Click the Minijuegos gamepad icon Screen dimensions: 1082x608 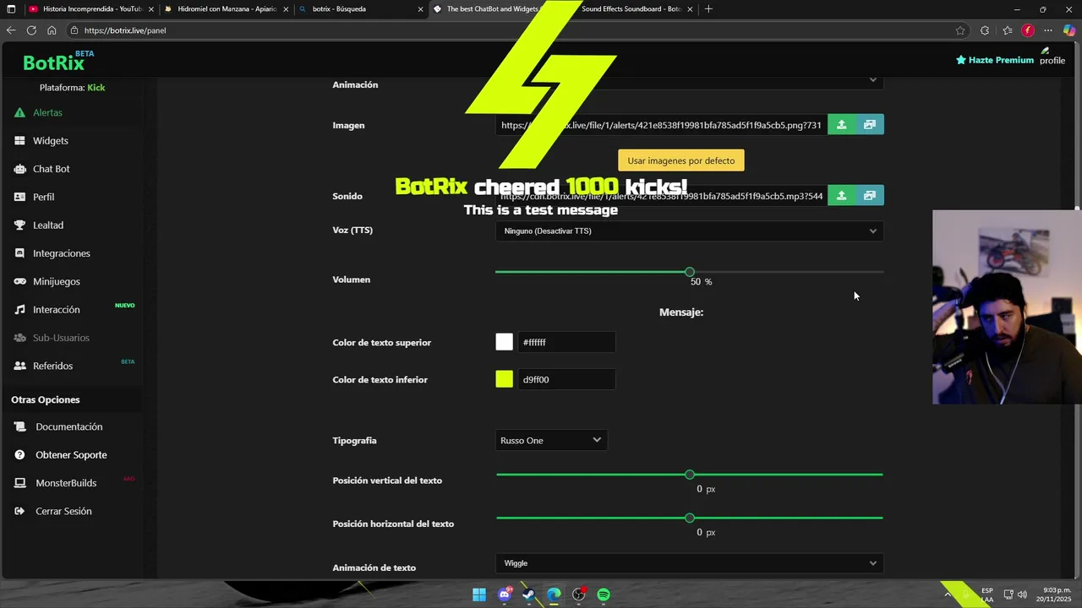19,281
